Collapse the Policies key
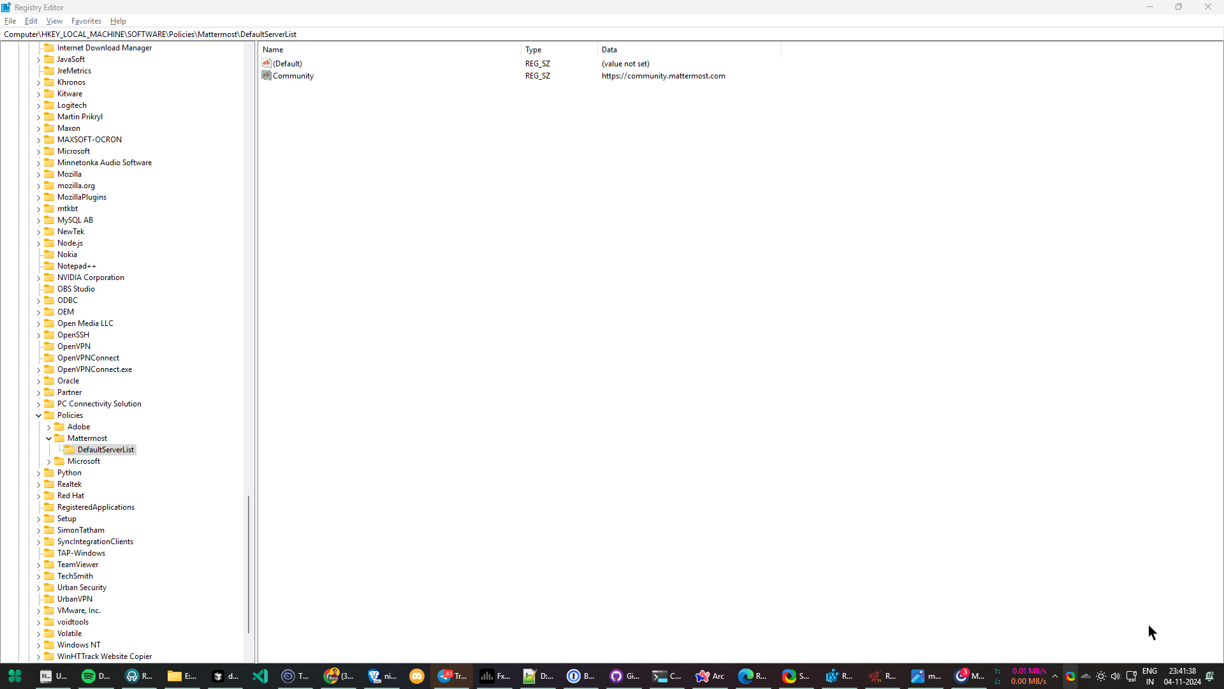The image size is (1224, 689). (40, 415)
